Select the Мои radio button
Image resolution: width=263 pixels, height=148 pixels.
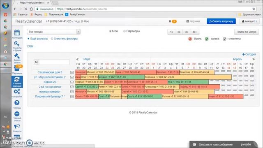tap(110, 31)
